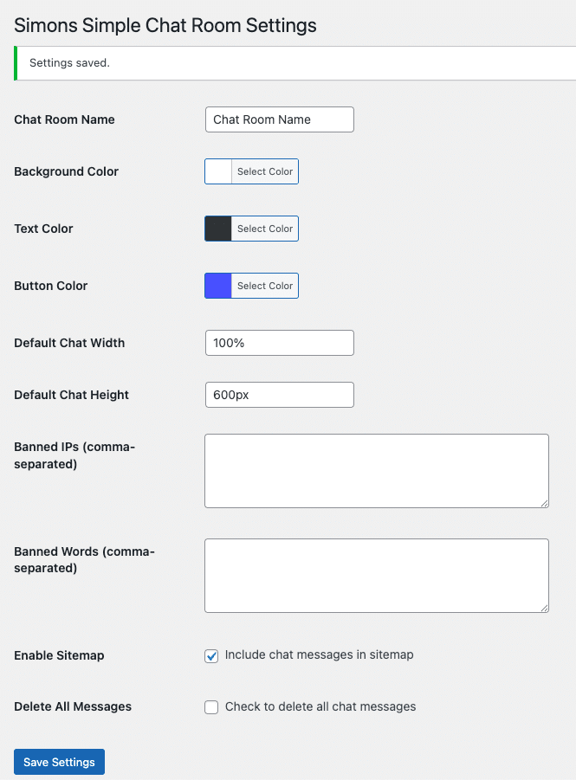This screenshot has height=780, width=576.
Task: Click the Simons Simple Chat Room Settings heading
Action: pos(165,25)
